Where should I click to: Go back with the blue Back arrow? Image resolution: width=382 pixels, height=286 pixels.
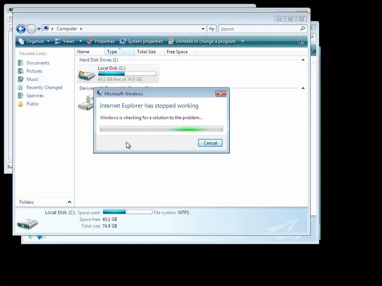click(21, 29)
